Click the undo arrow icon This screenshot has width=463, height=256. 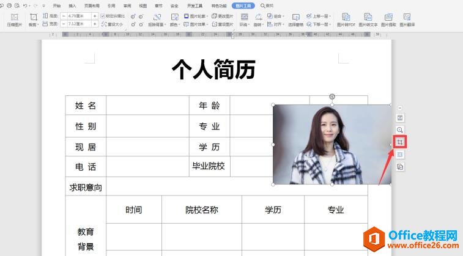25,5
